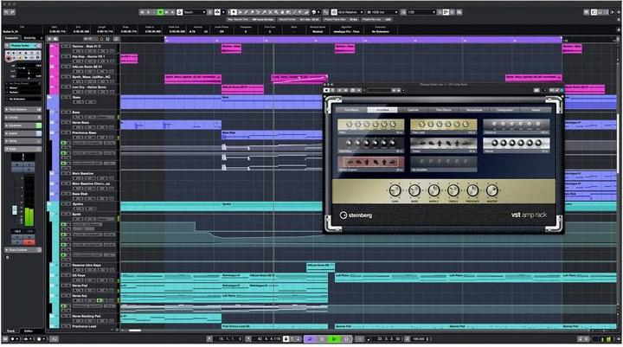
Task: Open the Grid Relative snap type dropdown
Action: point(350,12)
